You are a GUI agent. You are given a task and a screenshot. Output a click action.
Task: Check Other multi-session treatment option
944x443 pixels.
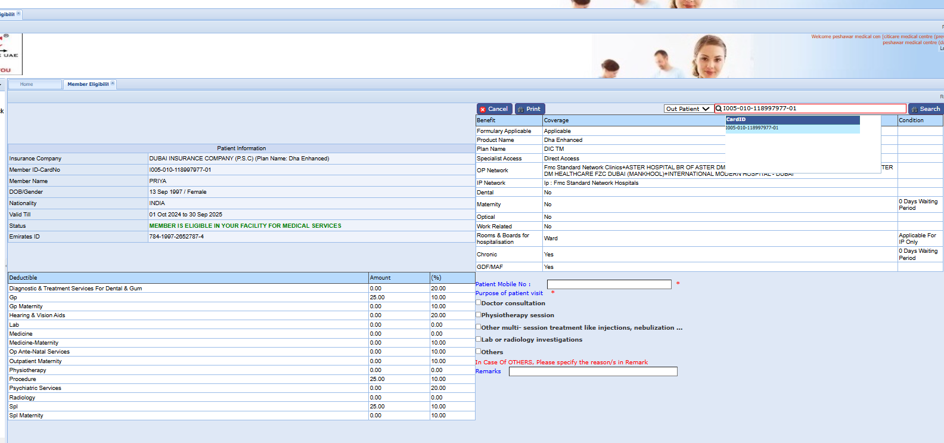[478, 327]
